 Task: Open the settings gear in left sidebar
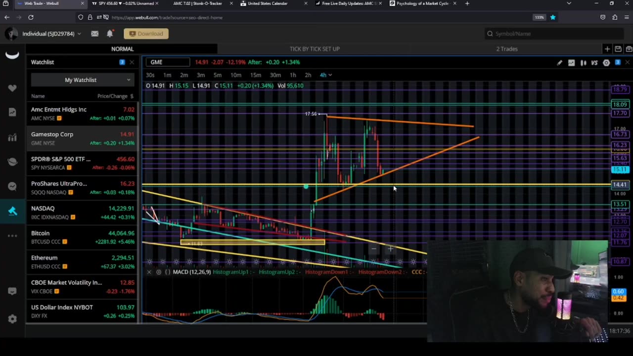12,319
